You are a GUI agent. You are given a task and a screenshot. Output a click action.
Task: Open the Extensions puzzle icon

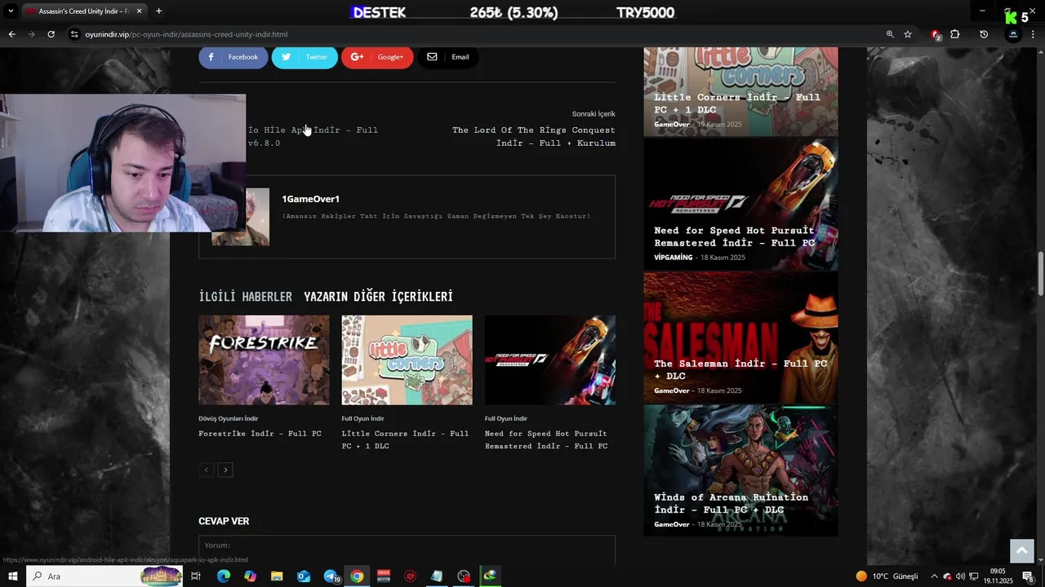click(x=954, y=34)
